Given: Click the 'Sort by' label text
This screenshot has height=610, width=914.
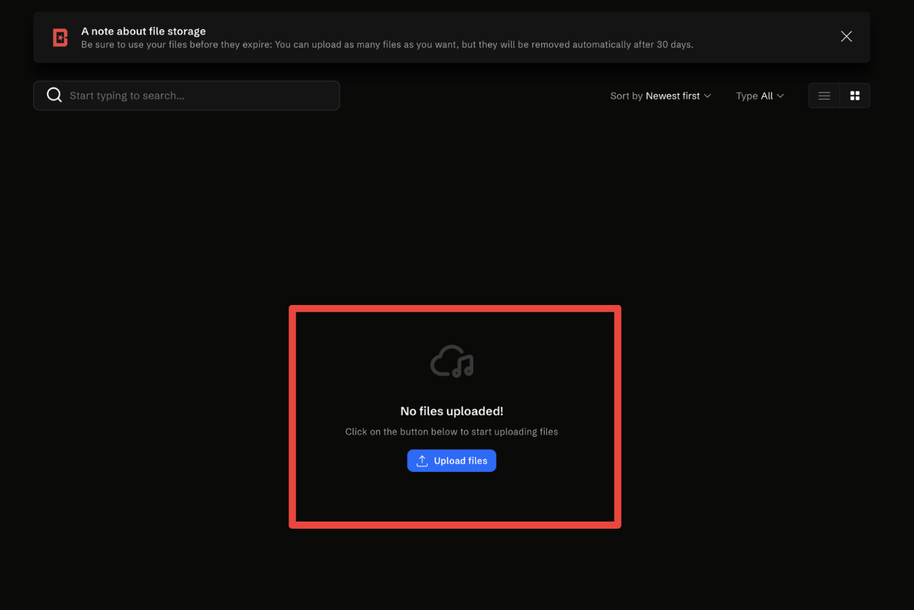Looking at the screenshot, I should [x=626, y=96].
